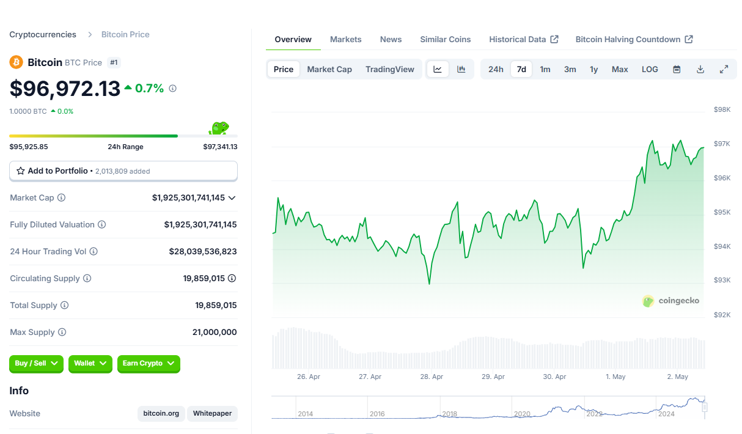Click the $97,341.13 range high value
This screenshot has width=742, height=434.
point(220,147)
